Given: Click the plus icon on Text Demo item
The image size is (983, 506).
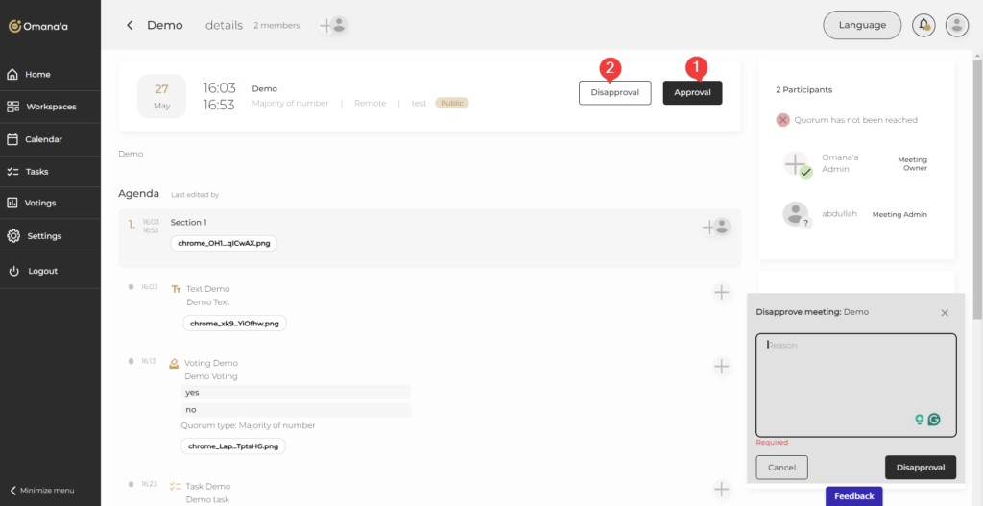Looking at the screenshot, I should [722, 292].
